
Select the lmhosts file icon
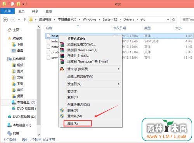[48, 41]
